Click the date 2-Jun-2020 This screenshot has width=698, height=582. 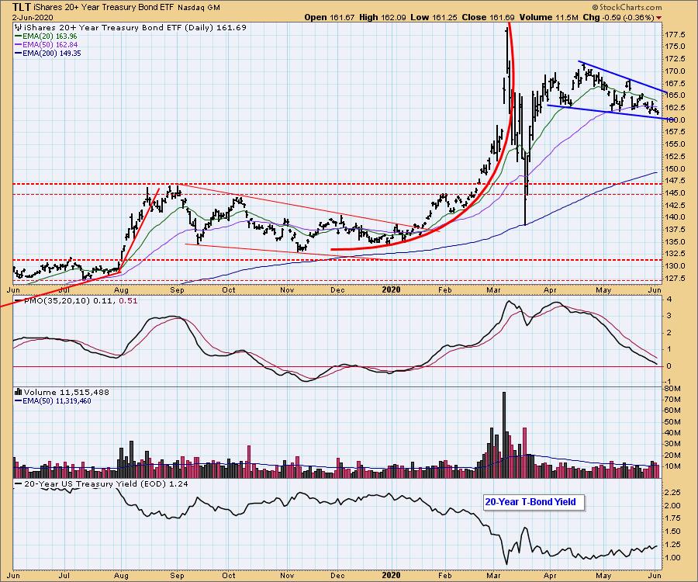33,17
